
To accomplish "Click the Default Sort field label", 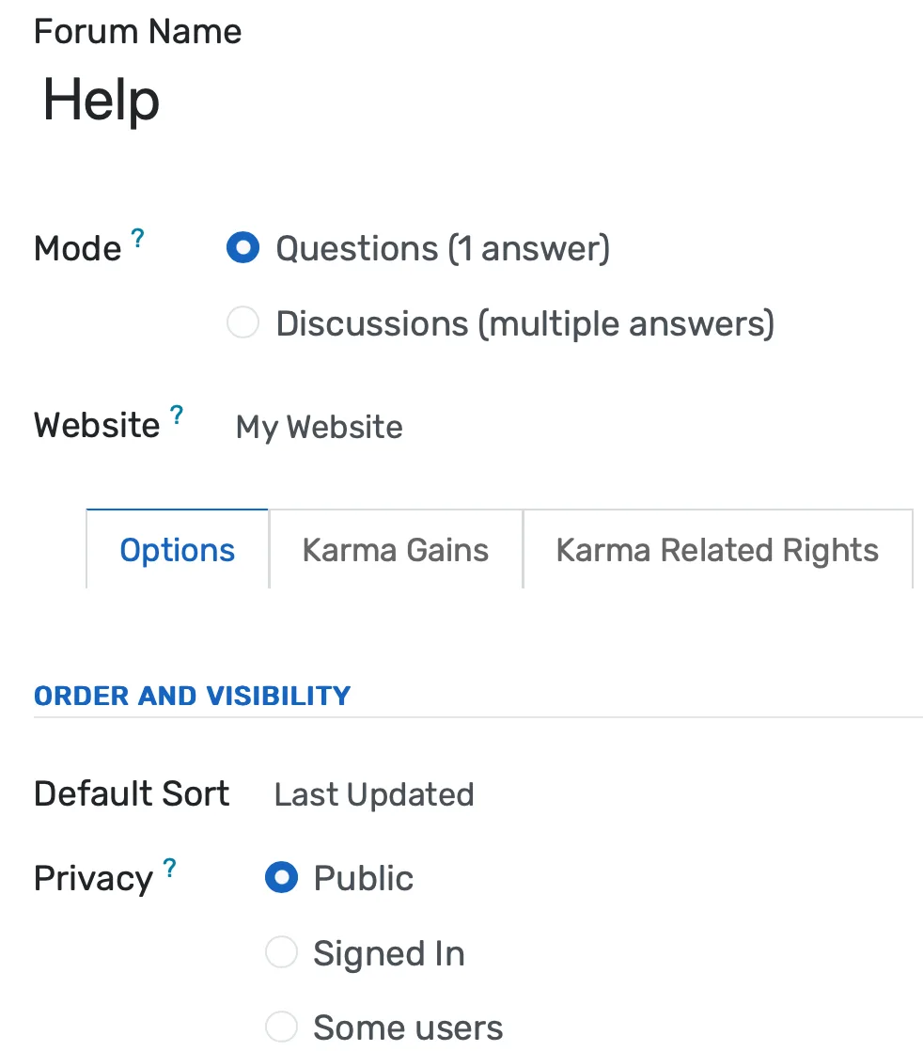I will click(x=131, y=793).
